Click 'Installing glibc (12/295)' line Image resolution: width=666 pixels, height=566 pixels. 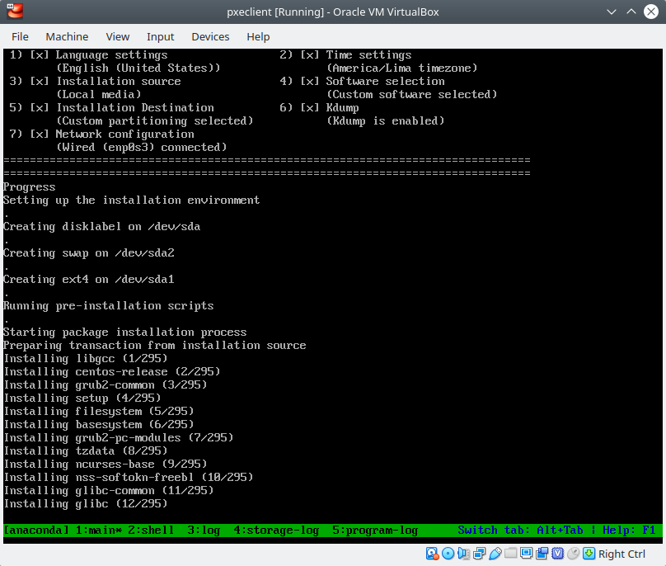tap(86, 503)
